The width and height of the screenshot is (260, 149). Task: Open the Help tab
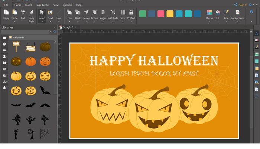(x=79, y=5)
